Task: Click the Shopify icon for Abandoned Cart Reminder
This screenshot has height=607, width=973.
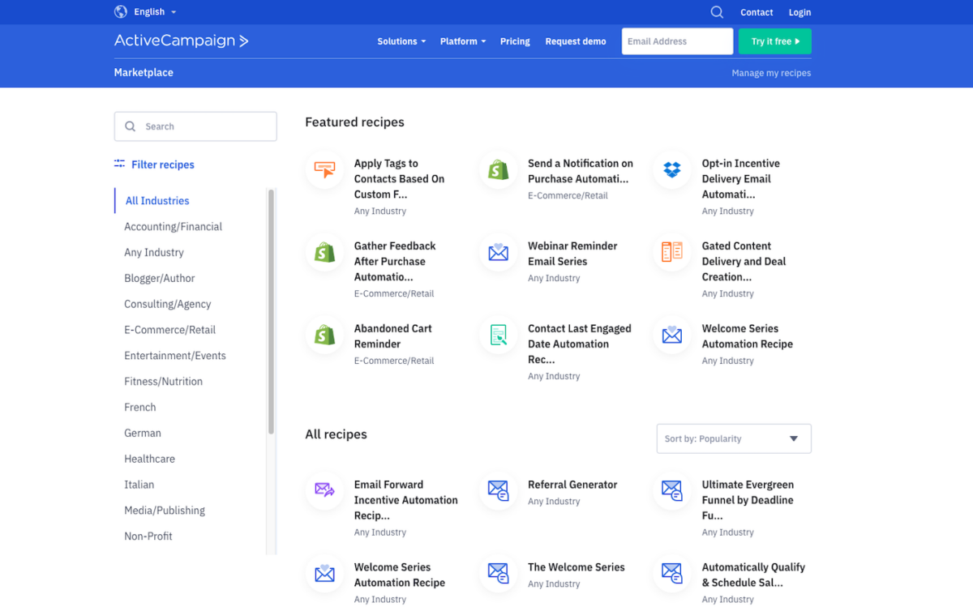Action: coord(324,336)
